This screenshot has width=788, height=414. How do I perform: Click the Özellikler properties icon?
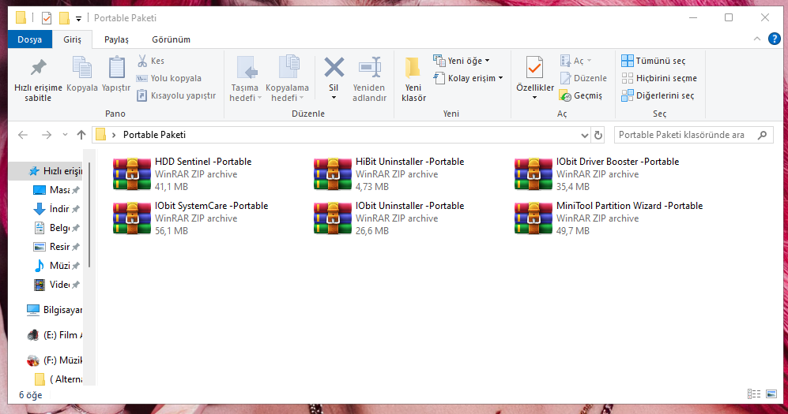pyautogui.click(x=535, y=68)
